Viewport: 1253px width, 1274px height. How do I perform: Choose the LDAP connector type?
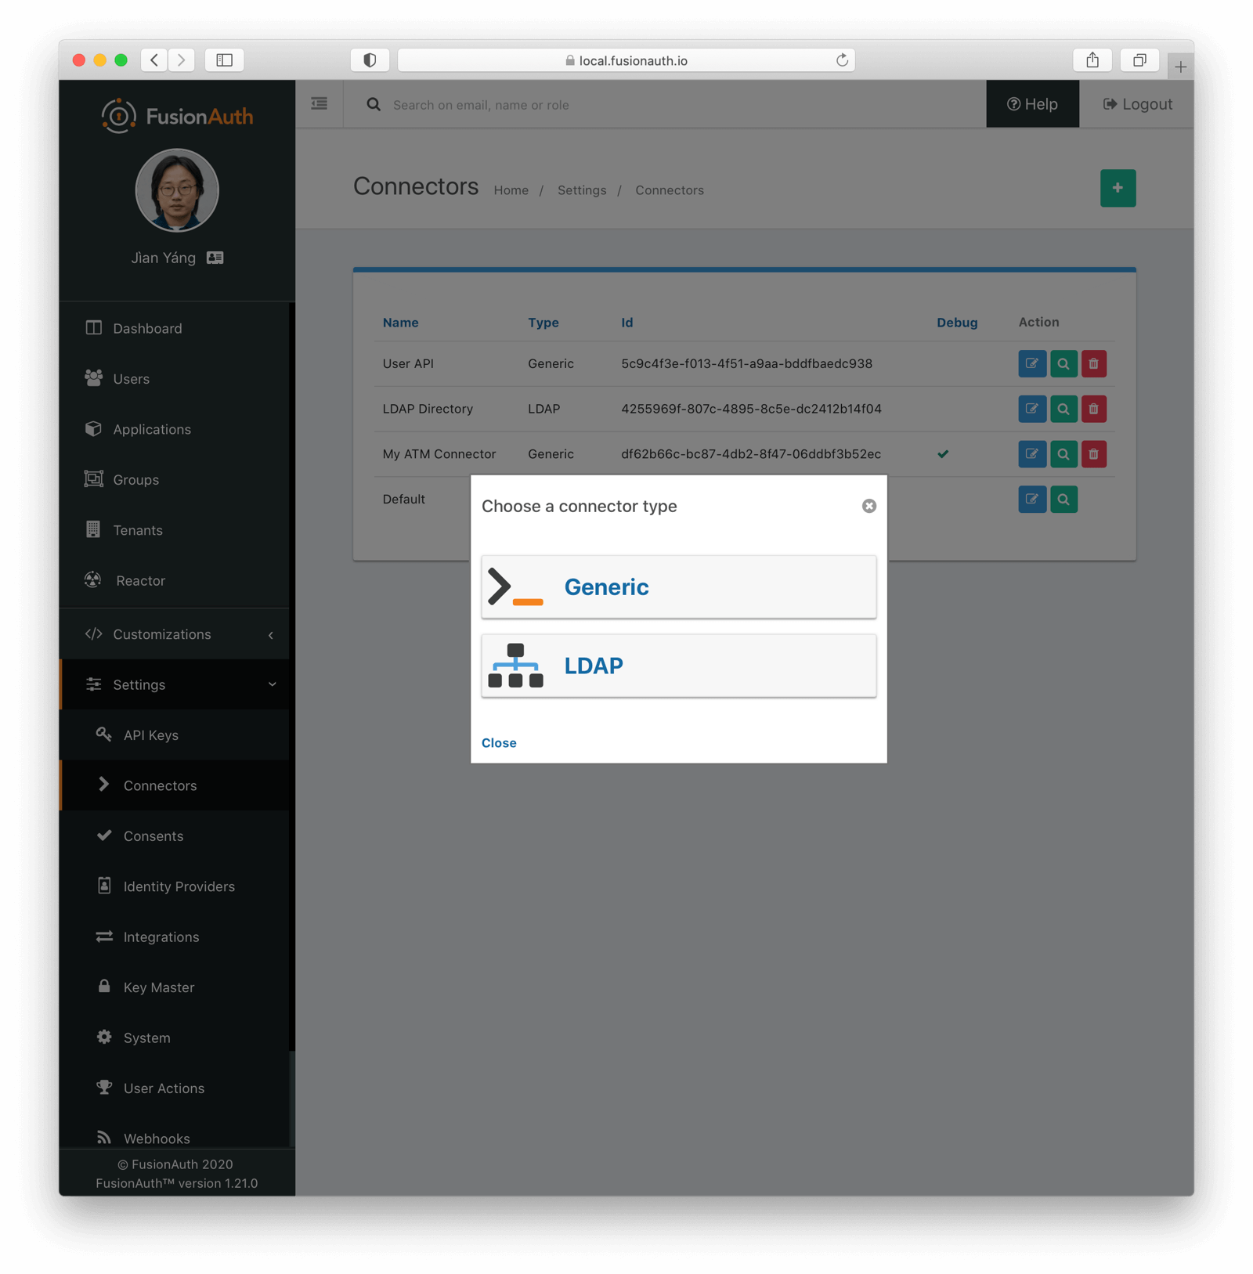pos(678,665)
